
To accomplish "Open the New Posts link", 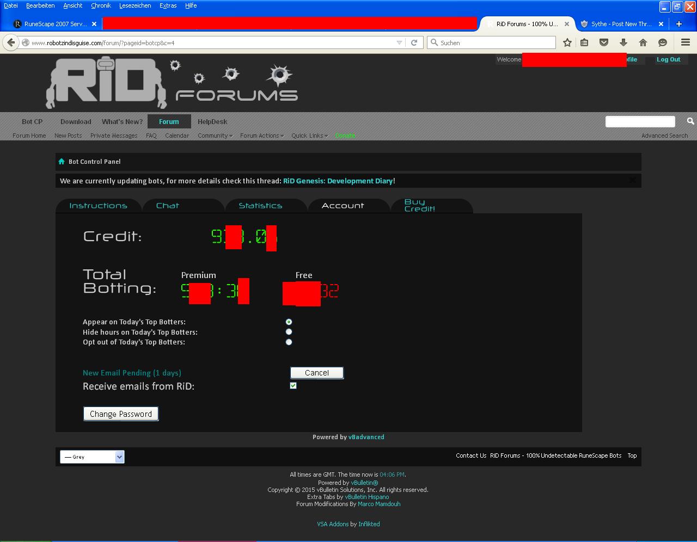I will tap(68, 135).
